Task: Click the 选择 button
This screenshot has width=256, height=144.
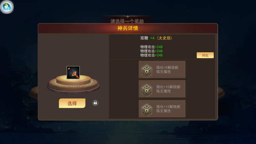Action: (x=72, y=103)
